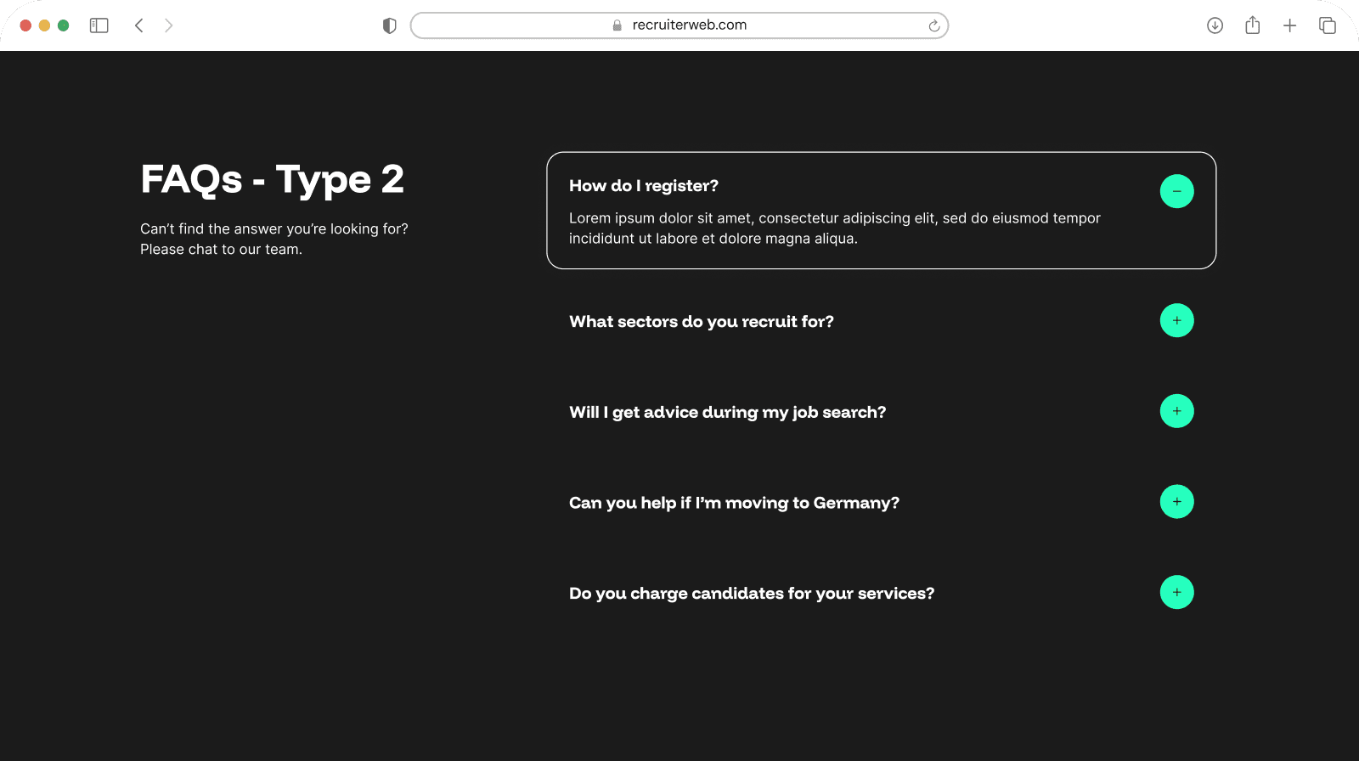Expand the charge candidates question with plus
Viewport: 1359px width, 761px height.
(1176, 592)
